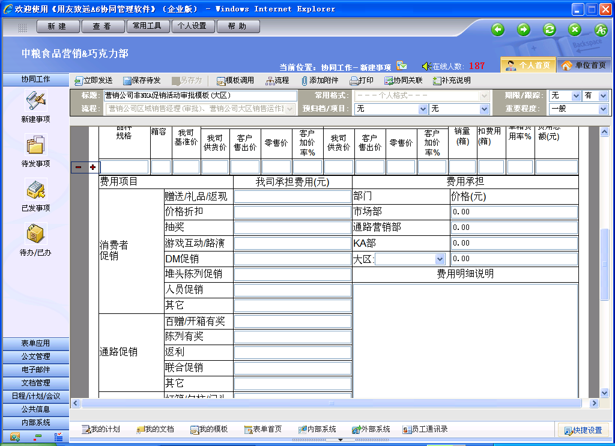Screen dimensions: 615x446
Task: Click the green back arrow button
Action: (497, 29)
